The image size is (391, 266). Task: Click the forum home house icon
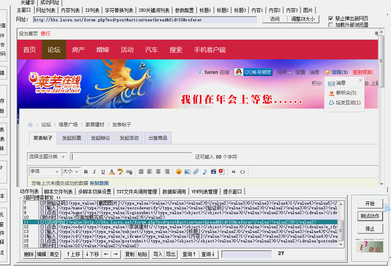(30, 125)
